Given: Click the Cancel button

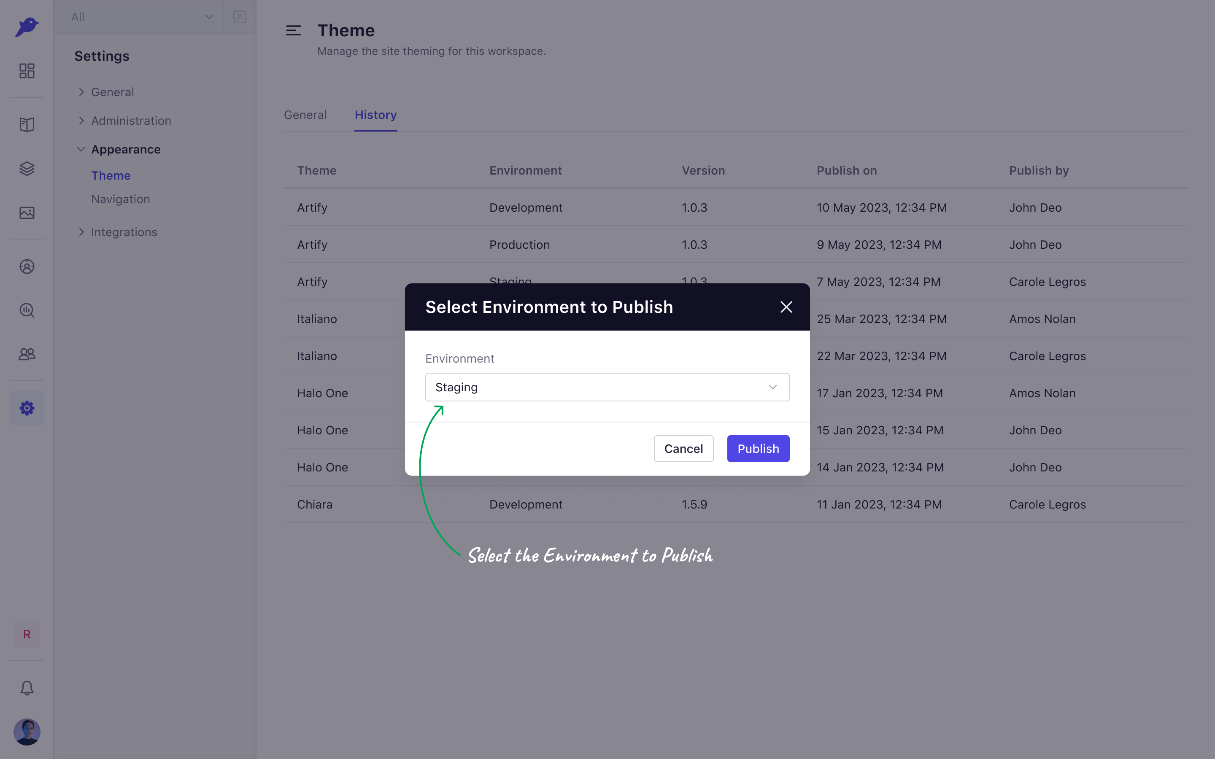Looking at the screenshot, I should tap(683, 448).
